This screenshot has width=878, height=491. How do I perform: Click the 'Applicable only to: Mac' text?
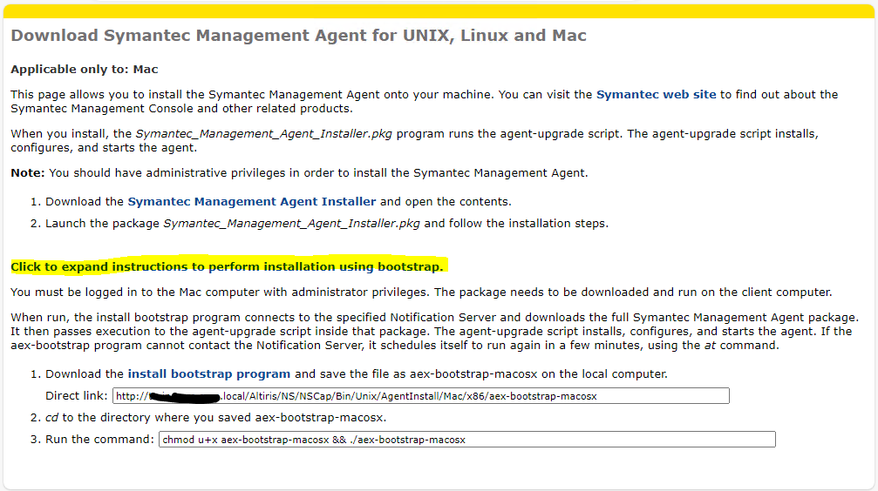tap(85, 69)
